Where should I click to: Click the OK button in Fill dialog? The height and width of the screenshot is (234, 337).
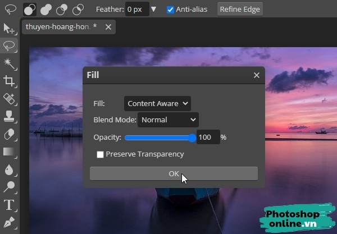pyautogui.click(x=174, y=173)
